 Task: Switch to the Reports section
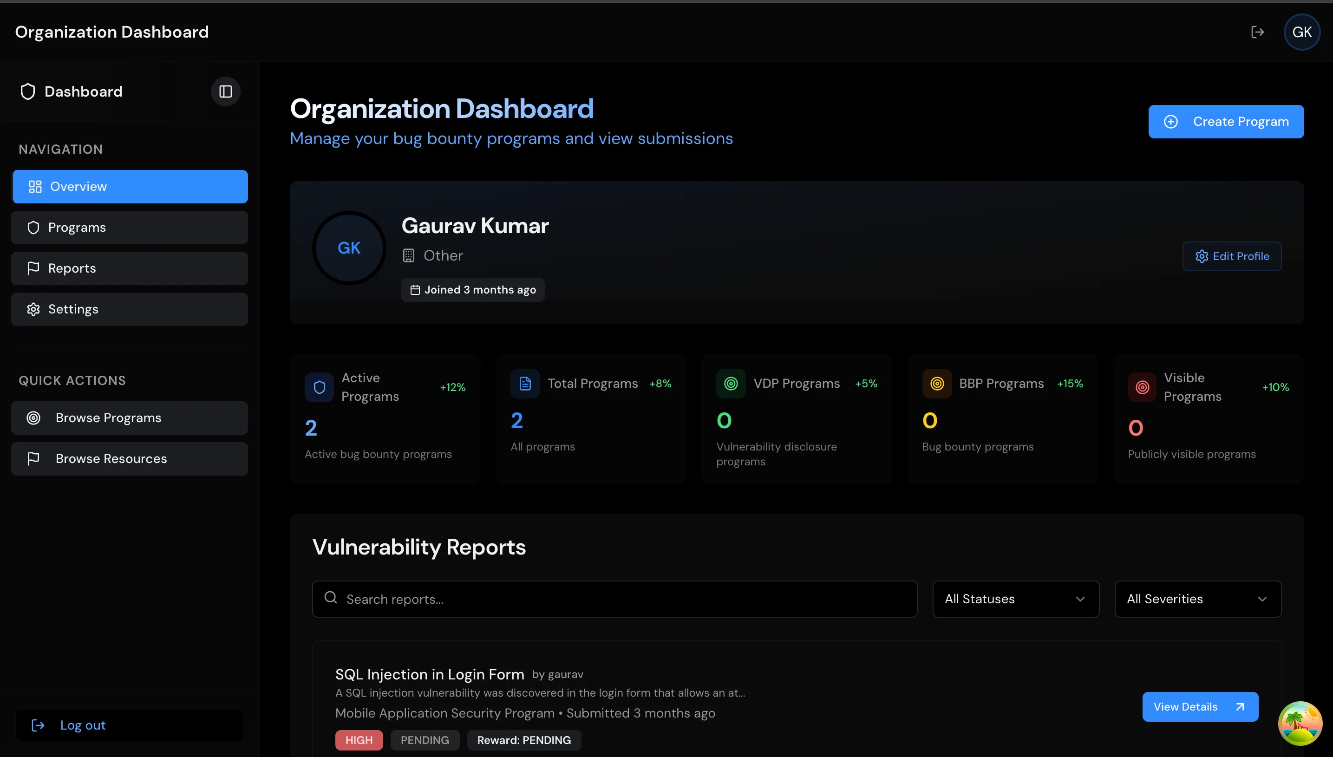tap(130, 268)
